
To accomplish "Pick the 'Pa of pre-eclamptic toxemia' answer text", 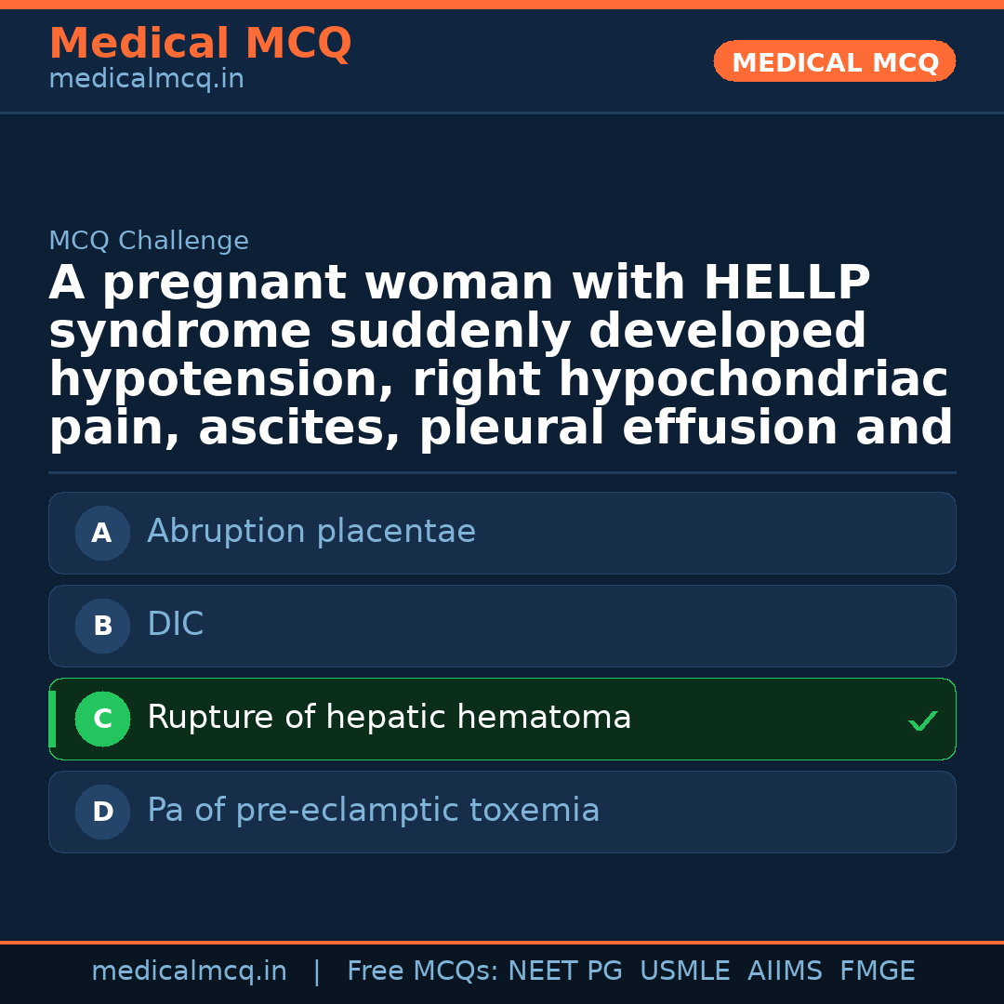I will (373, 811).
